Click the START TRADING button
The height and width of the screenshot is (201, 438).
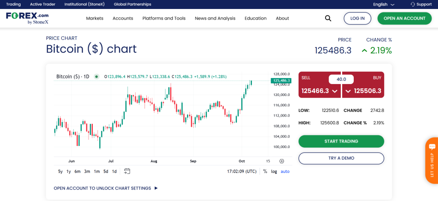pyautogui.click(x=341, y=141)
